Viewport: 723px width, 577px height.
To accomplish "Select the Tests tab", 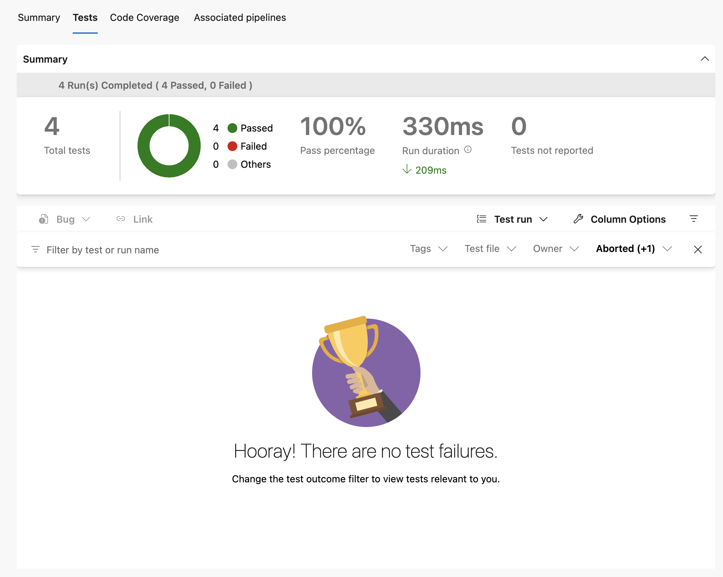I will (x=85, y=17).
